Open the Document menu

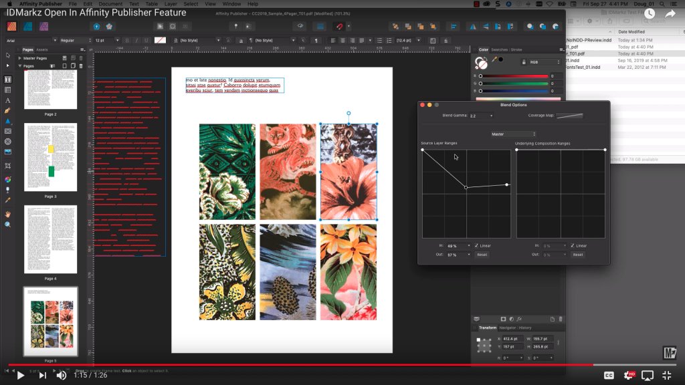110,3
